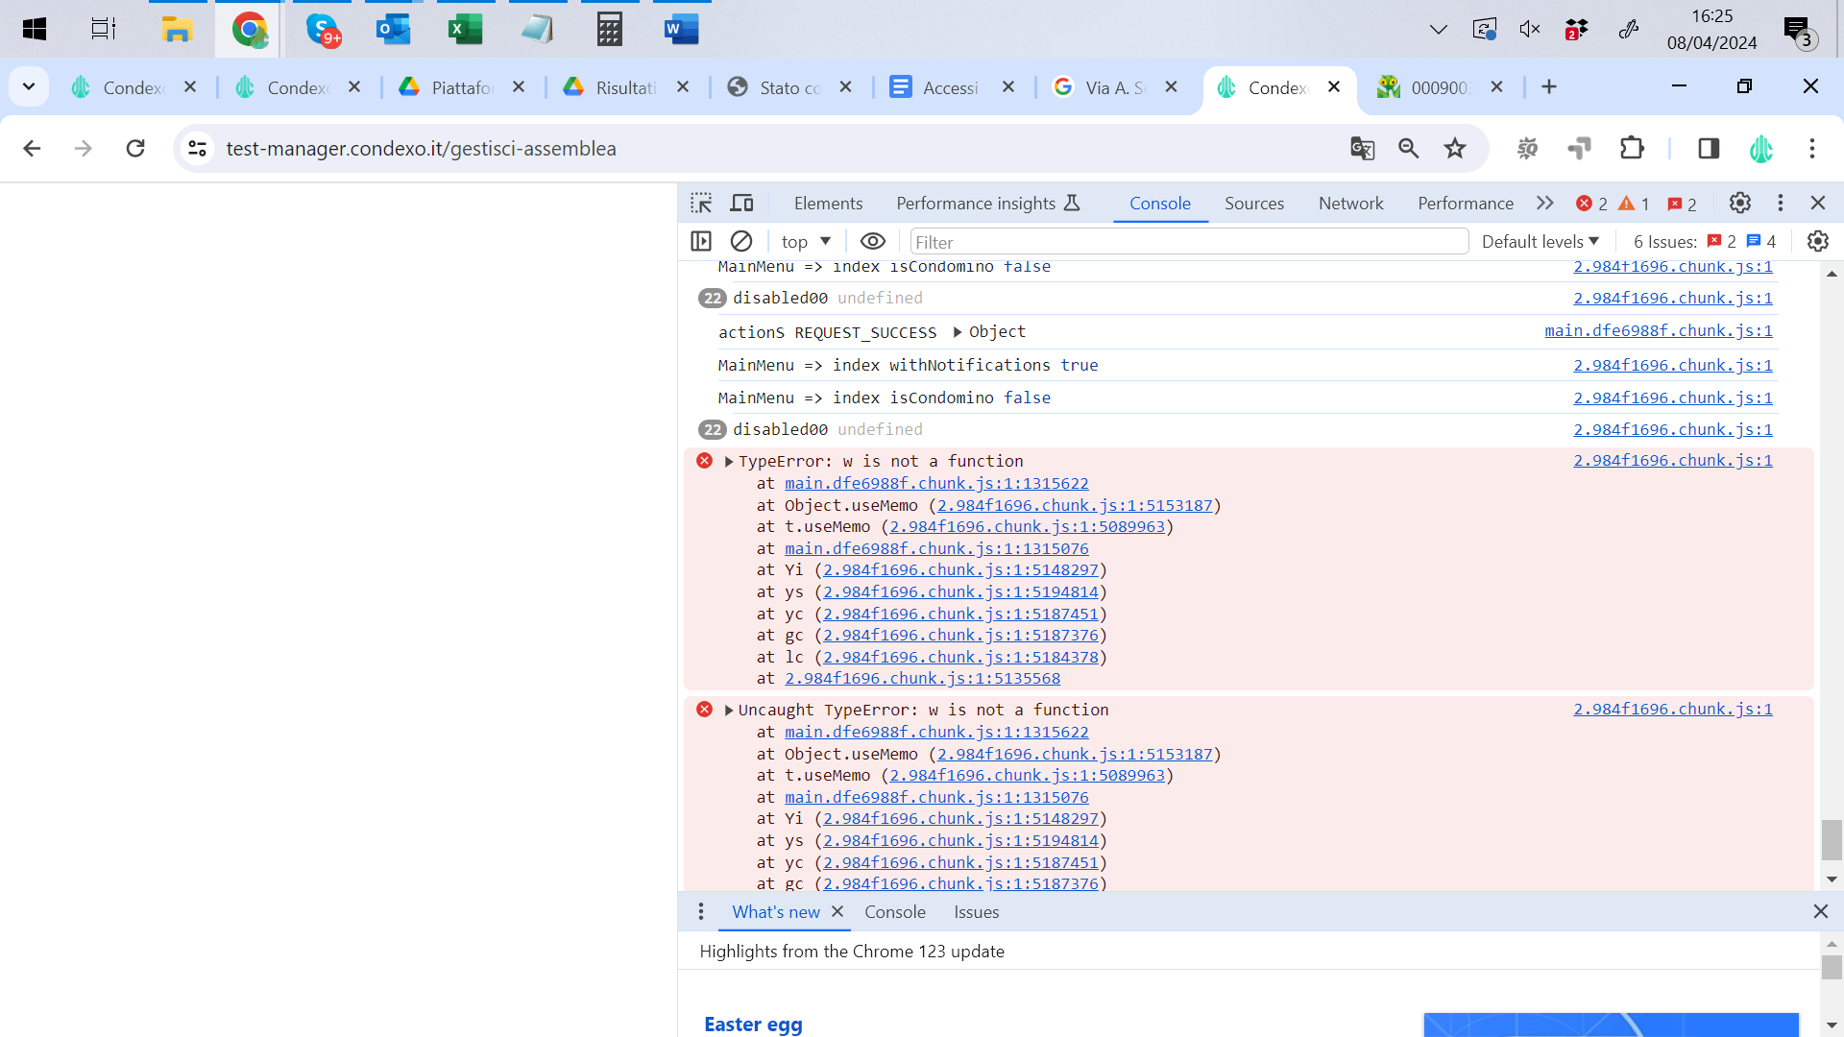Open the main.dfe6988f.chunk.js:1:1315622 link
The width and height of the screenshot is (1844, 1037).
click(x=936, y=483)
